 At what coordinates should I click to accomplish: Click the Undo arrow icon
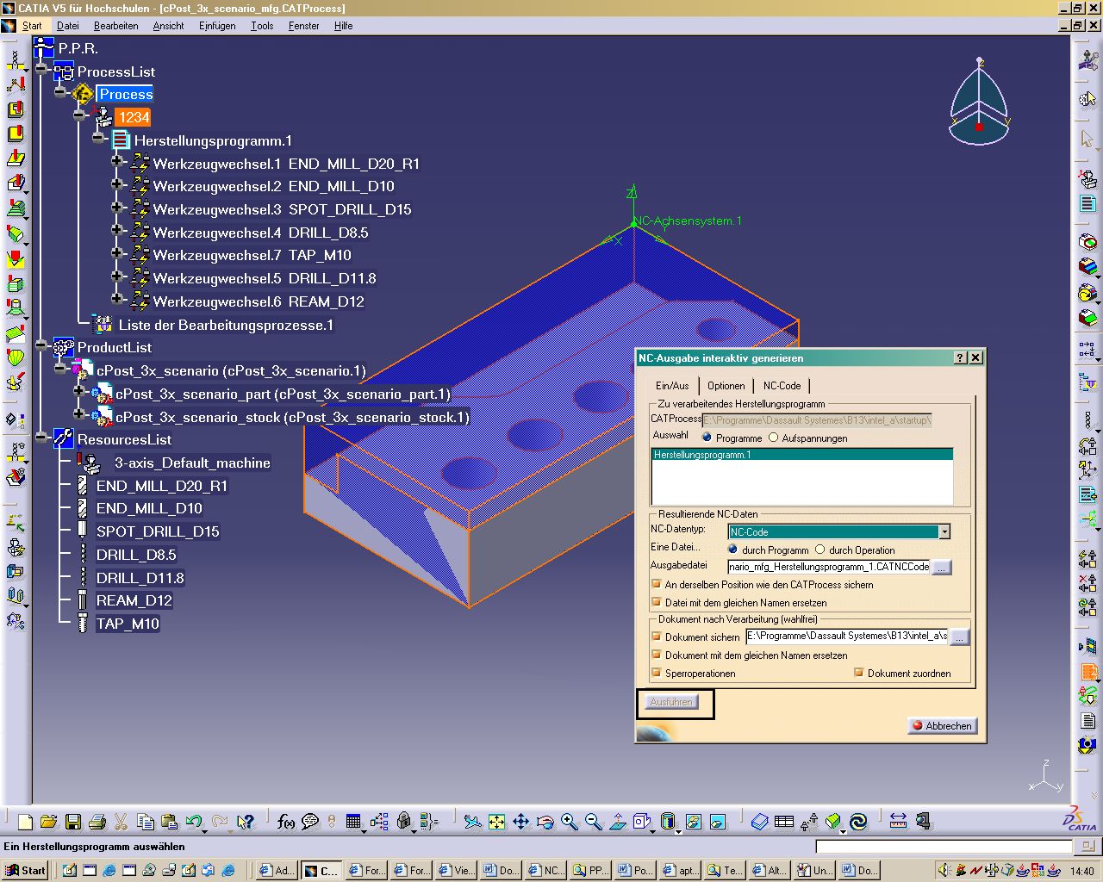pos(193,822)
